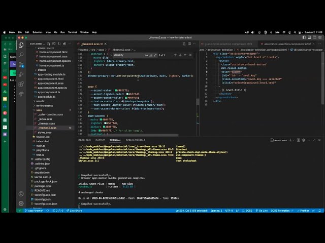Toggle match case in find widget
Screen dimensions: 325x243
click(146, 55)
